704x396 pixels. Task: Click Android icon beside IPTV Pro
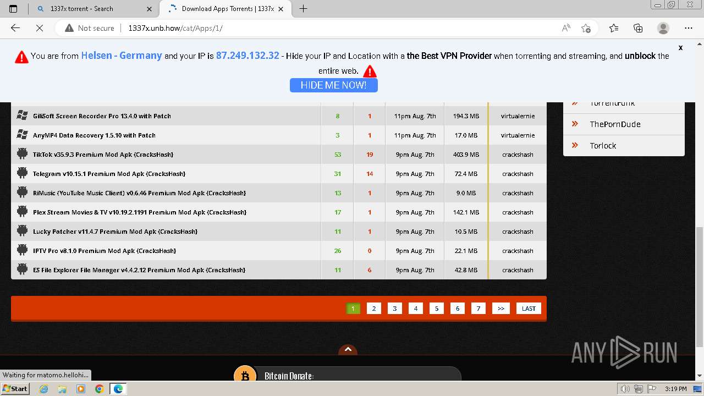pyautogui.click(x=22, y=250)
